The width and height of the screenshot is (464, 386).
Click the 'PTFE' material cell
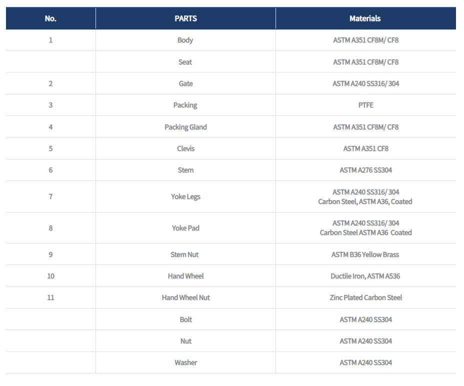pos(365,105)
